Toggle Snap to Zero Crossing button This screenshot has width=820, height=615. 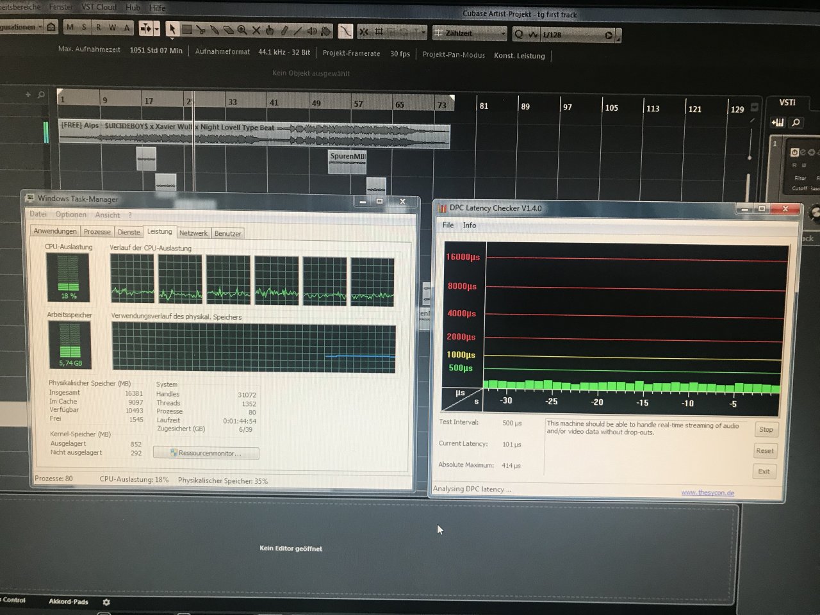coord(345,31)
